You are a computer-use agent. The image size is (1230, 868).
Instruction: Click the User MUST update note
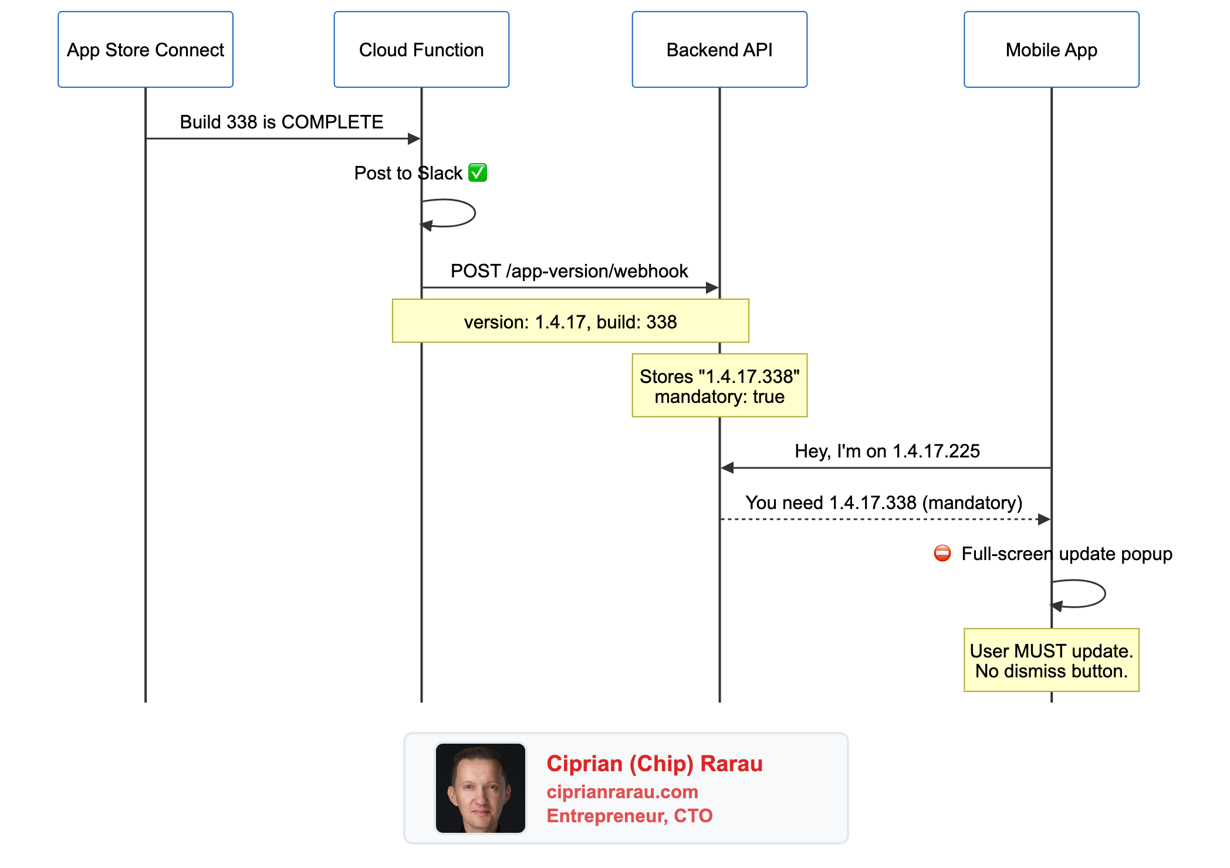(x=1051, y=660)
